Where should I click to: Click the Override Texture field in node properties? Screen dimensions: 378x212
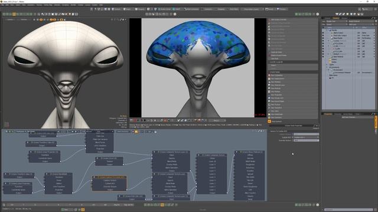click(306, 140)
